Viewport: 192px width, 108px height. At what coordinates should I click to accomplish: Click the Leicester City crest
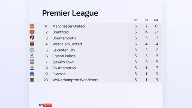pos(32,50)
